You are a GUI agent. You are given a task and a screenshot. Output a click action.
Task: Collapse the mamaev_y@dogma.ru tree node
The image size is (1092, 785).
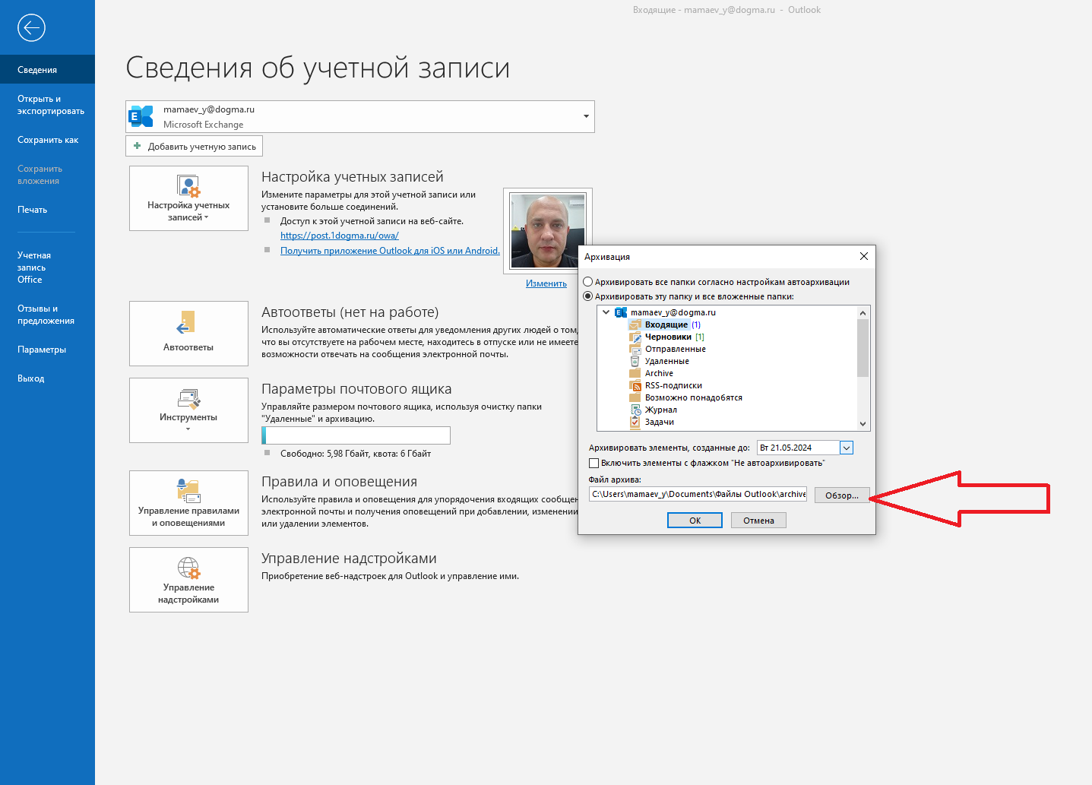pyautogui.click(x=606, y=312)
